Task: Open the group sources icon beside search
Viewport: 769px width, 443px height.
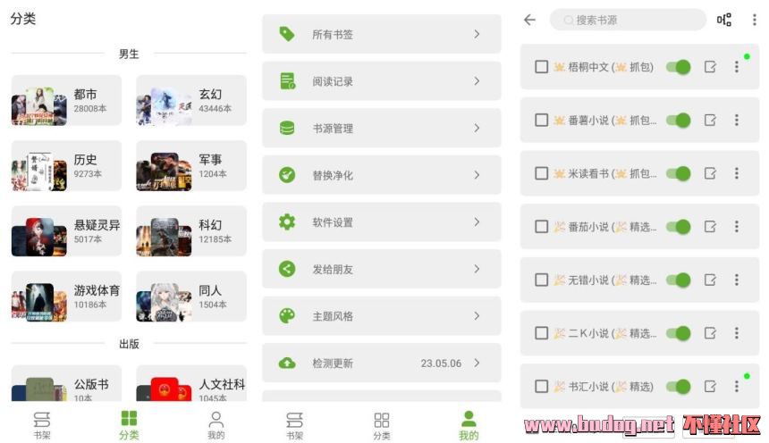Action: [x=724, y=20]
